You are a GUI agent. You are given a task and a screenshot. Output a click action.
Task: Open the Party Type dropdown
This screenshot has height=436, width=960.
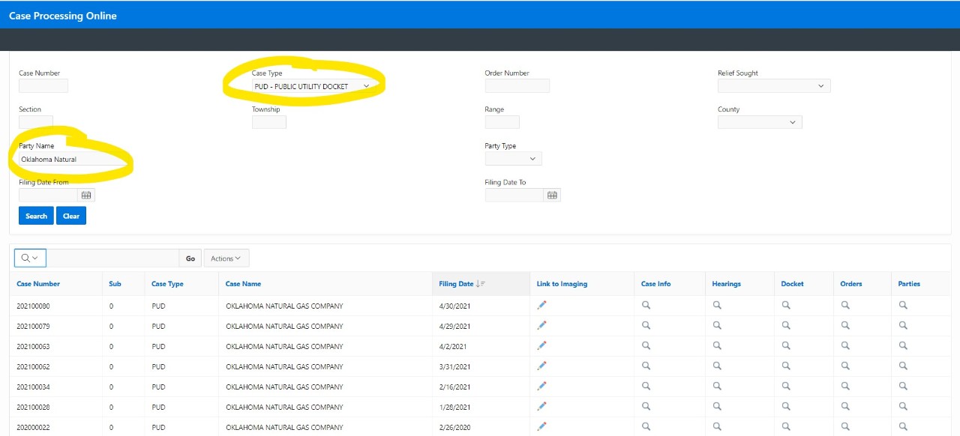513,159
